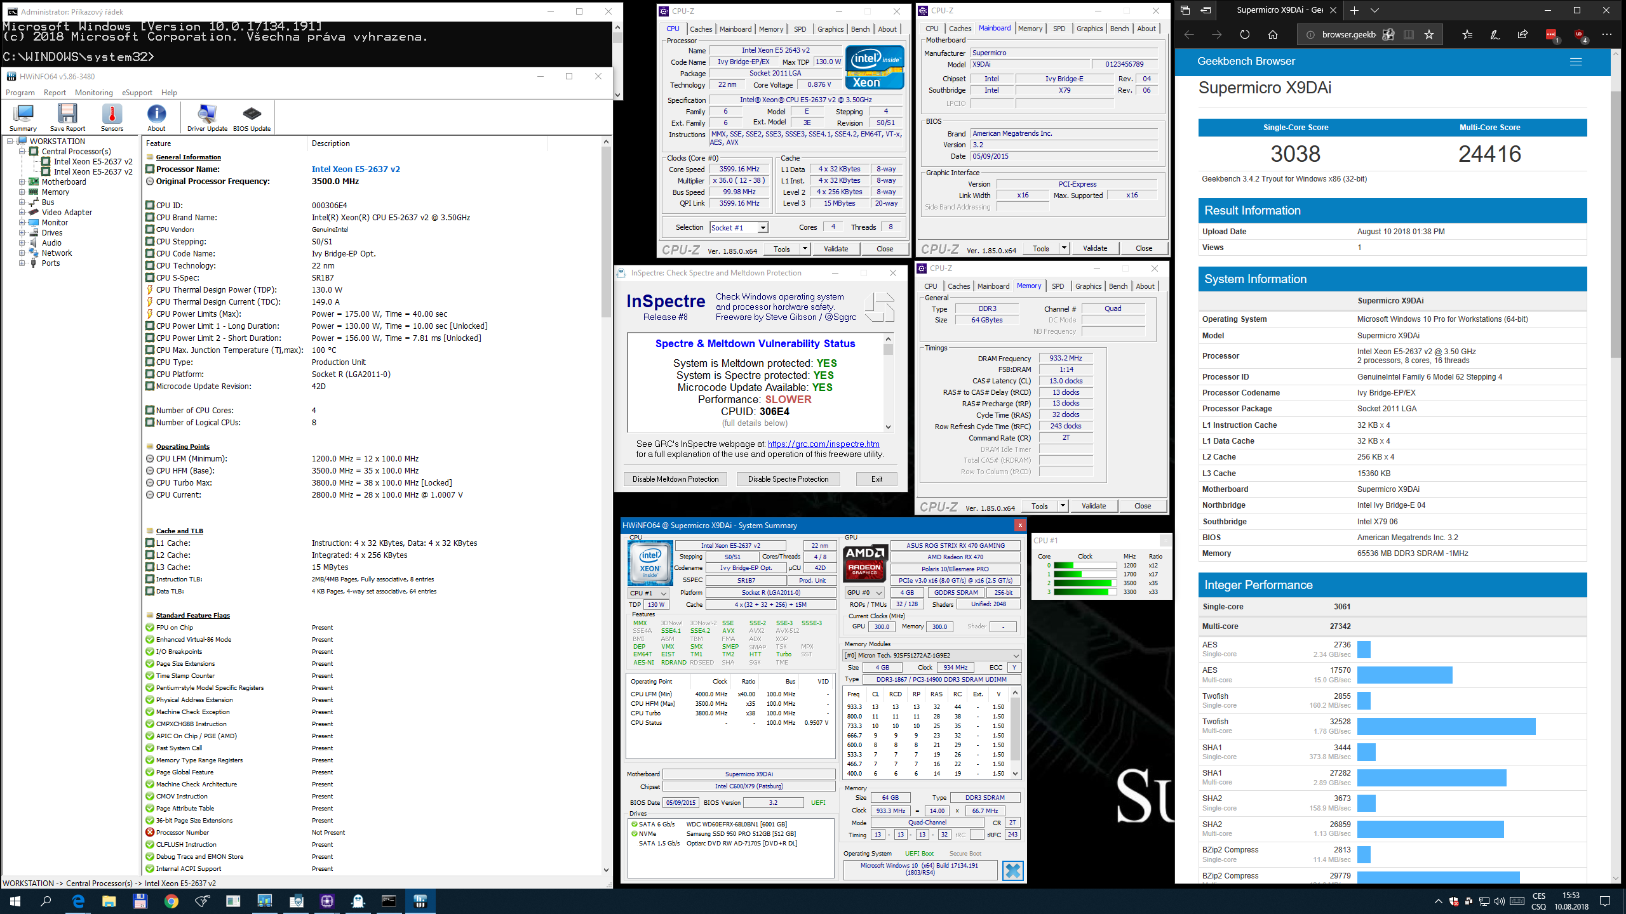Open Socket #1 selection dropdown in CPU-Z
The width and height of the screenshot is (1626, 914).
(763, 228)
